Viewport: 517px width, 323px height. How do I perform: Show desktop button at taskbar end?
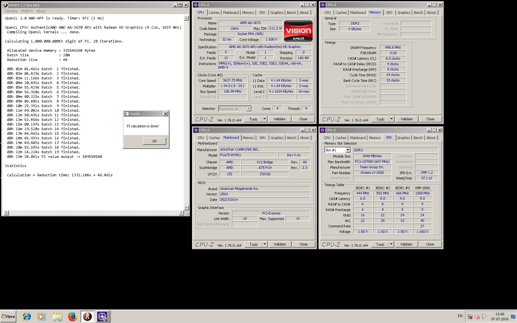click(513, 317)
